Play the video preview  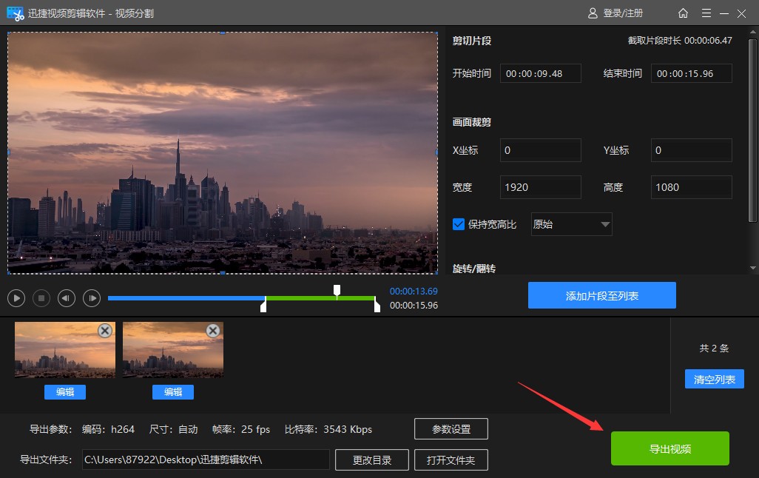coord(16,298)
